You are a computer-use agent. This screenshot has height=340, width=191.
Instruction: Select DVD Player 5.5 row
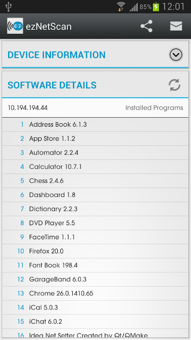pos(95,223)
